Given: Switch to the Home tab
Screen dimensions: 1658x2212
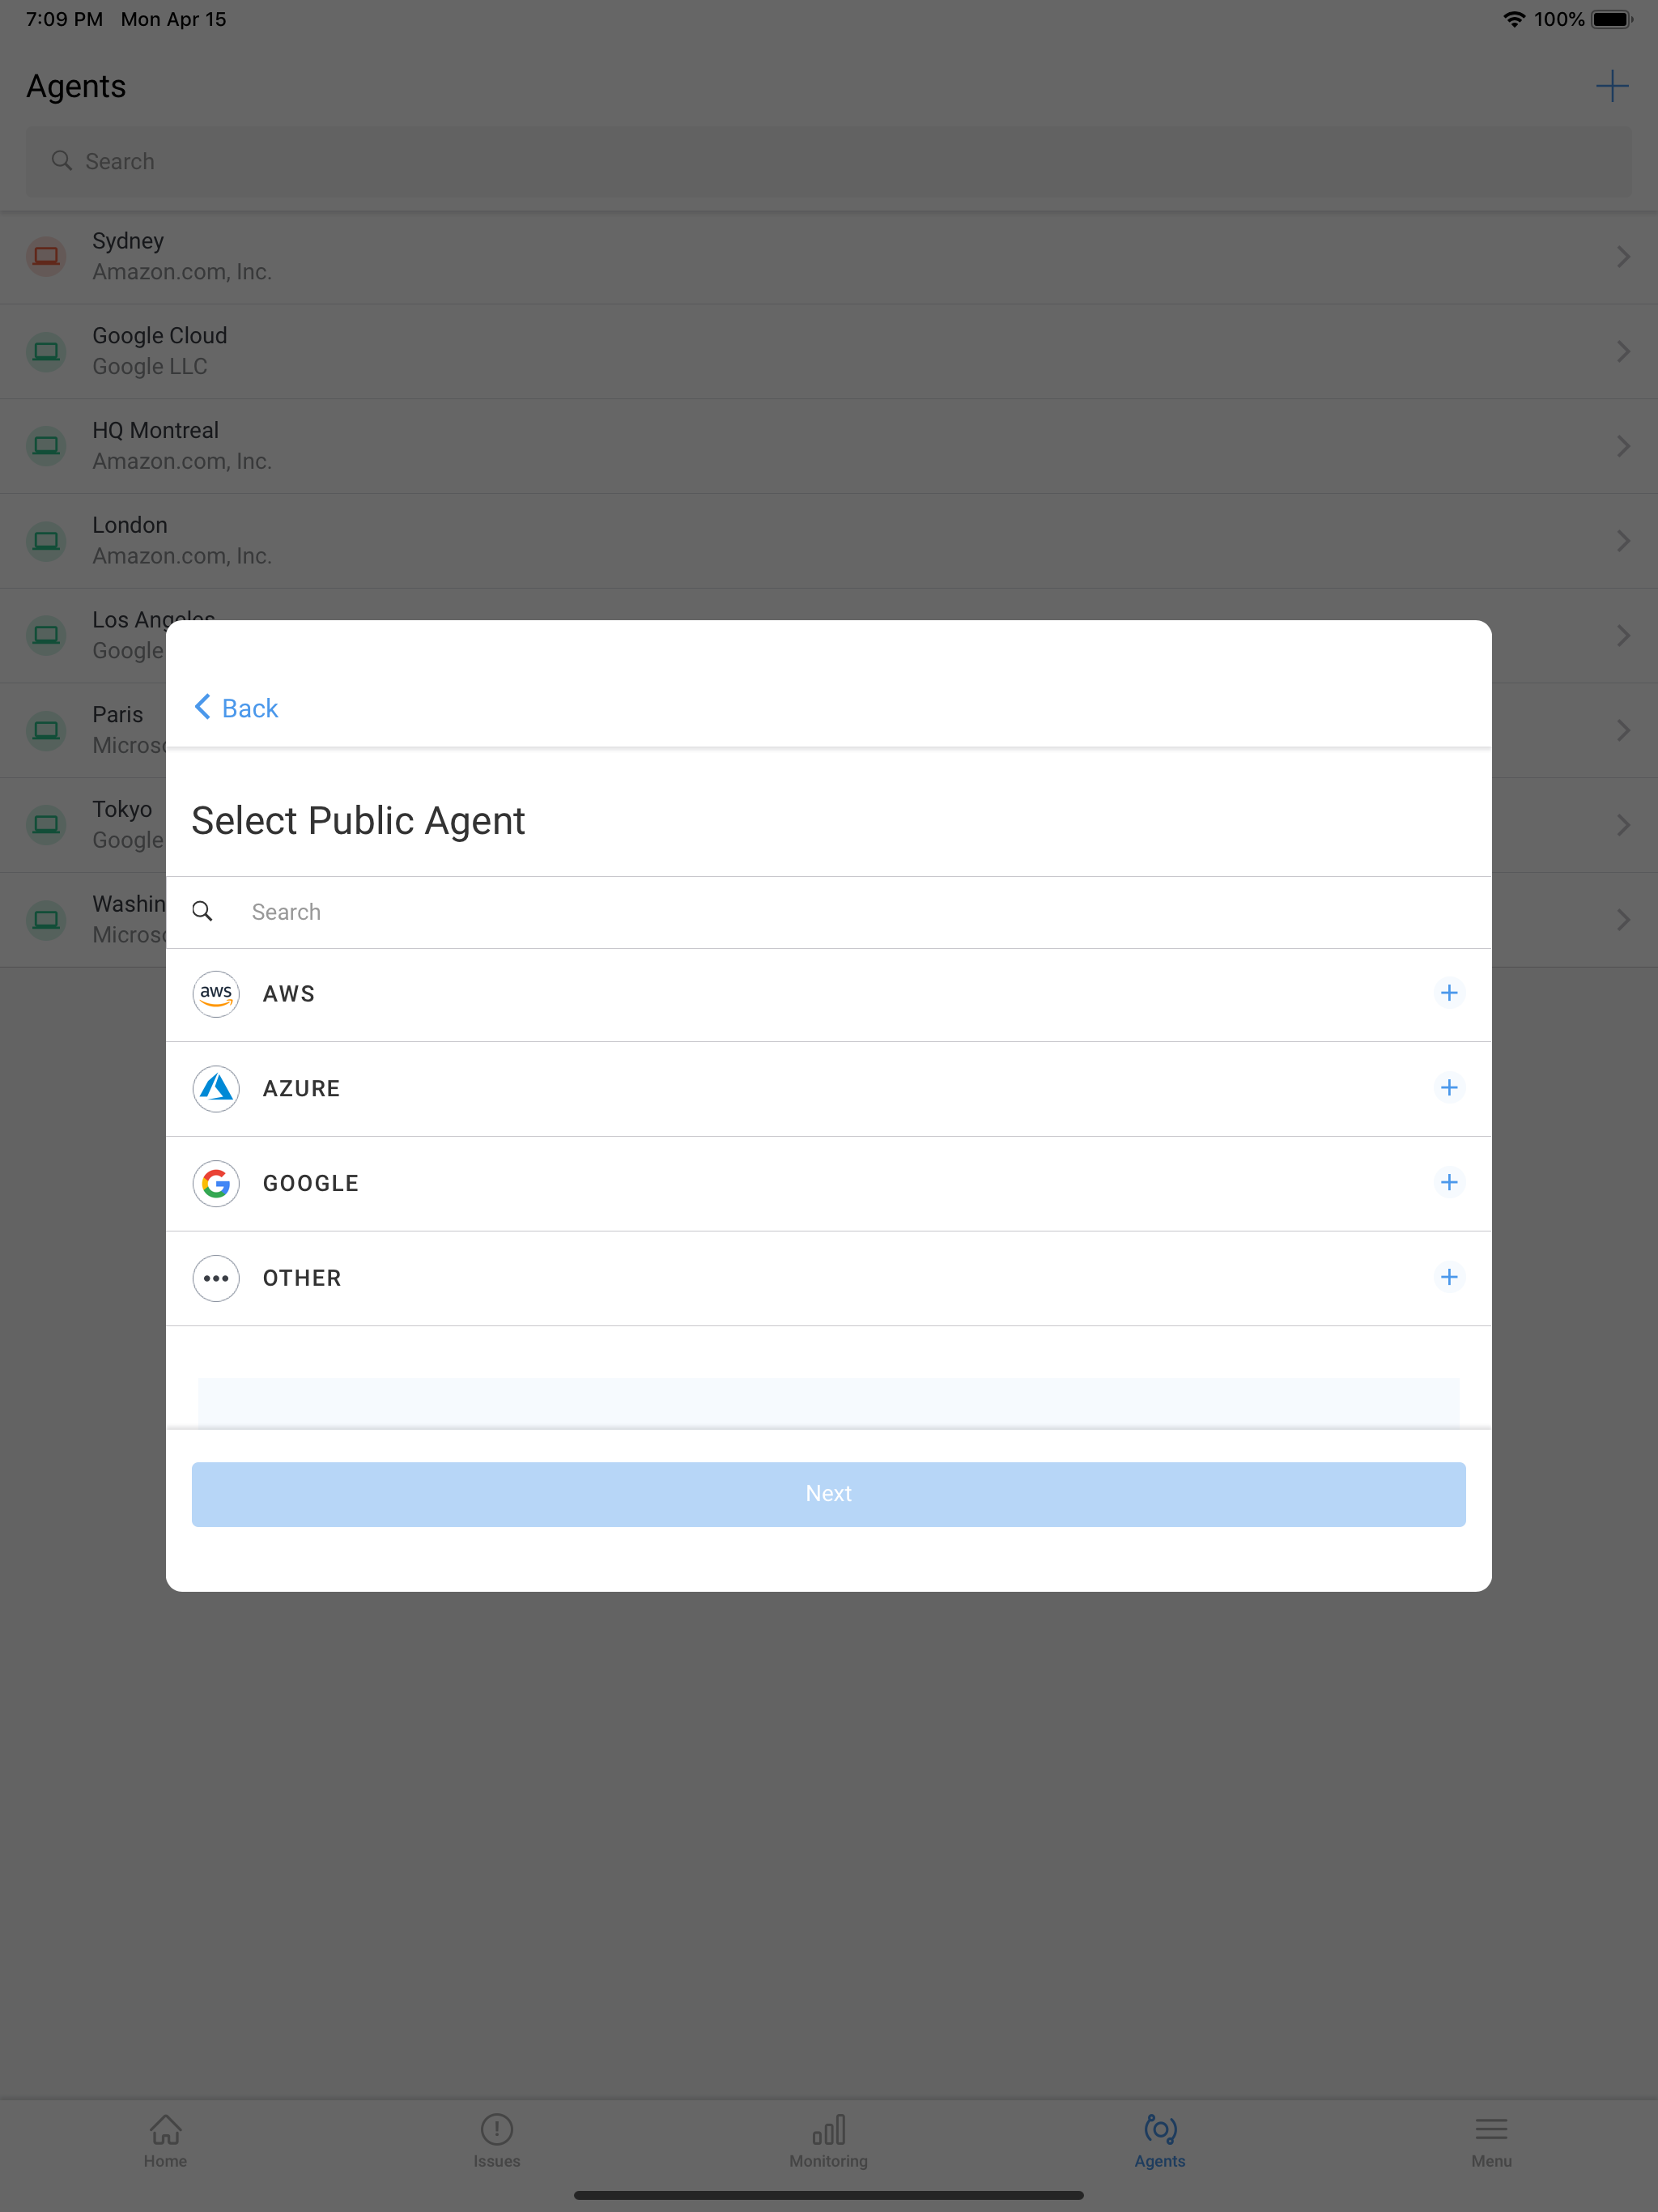Looking at the screenshot, I should pos(166,2141).
